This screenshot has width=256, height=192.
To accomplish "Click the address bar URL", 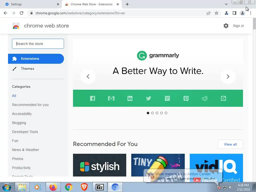I will pyautogui.click(x=80, y=13).
